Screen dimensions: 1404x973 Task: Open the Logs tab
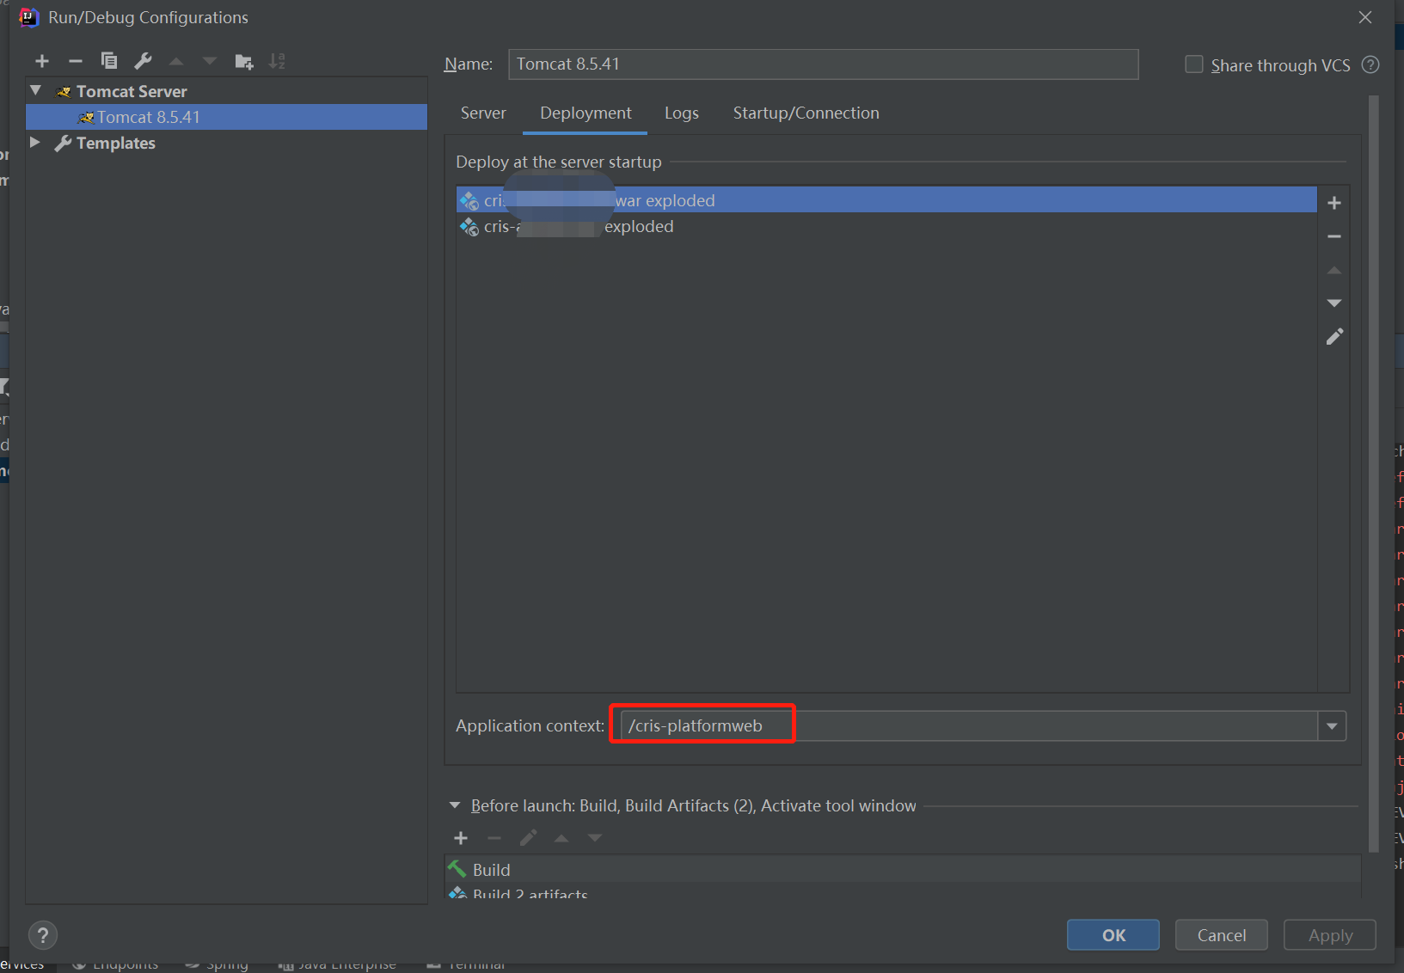(x=682, y=113)
